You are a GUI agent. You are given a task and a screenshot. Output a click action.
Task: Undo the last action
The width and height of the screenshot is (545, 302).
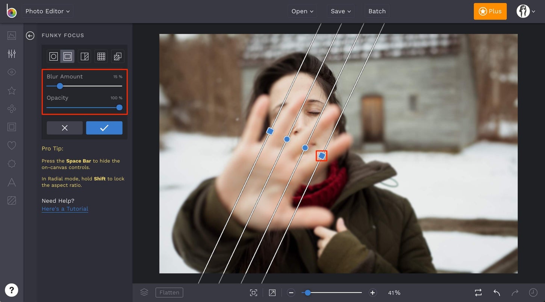pos(496,292)
